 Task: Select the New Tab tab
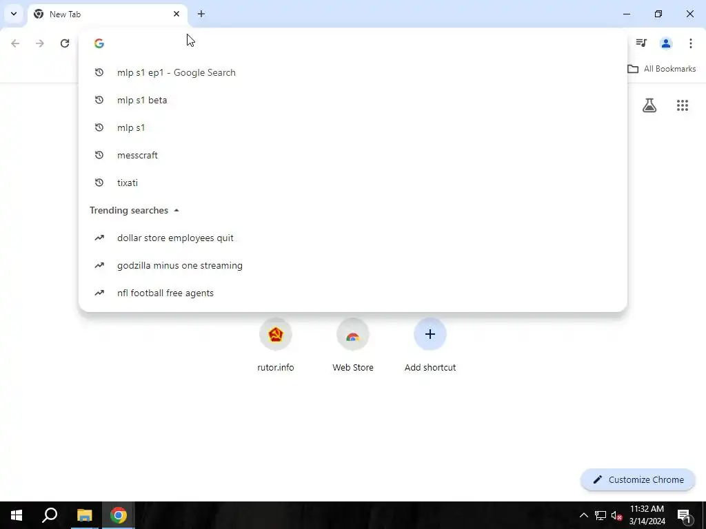(x=107, y=14)
